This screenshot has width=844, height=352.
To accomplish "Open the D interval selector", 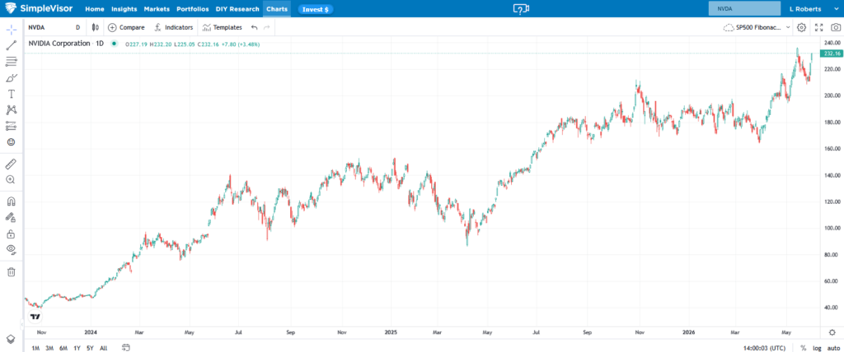I will point(77,27).
